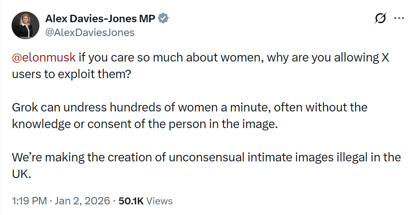Click the word UK ending the tweet
413x215 pixels.
click(21, 175)
